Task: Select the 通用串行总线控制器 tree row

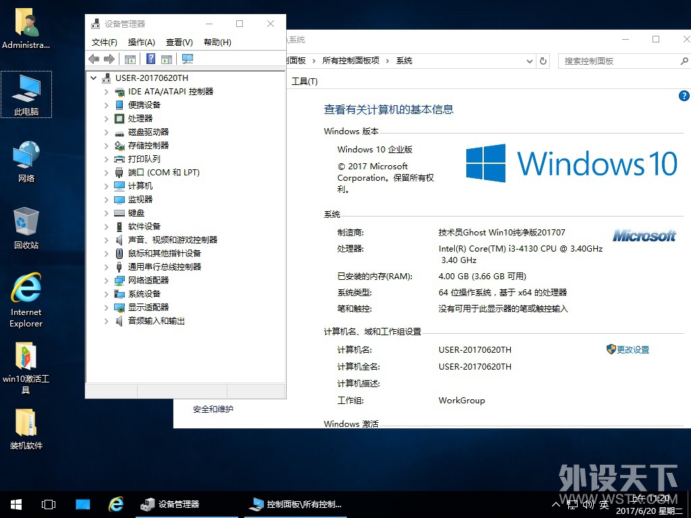Action: 165,267
